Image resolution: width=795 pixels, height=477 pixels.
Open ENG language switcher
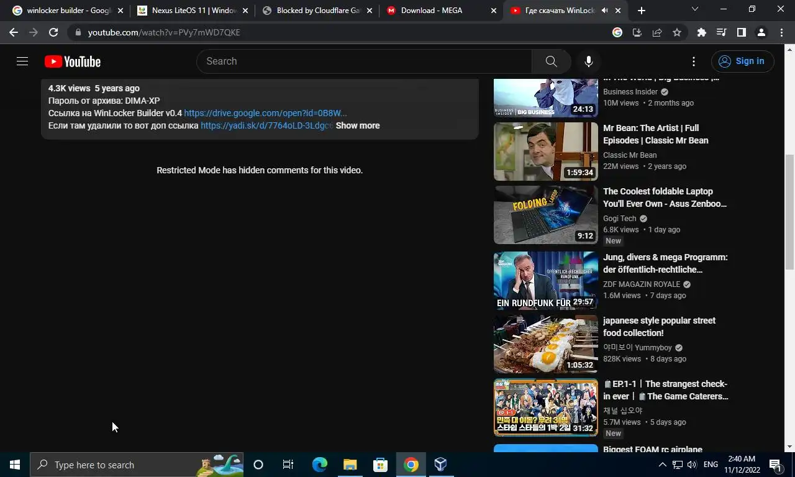(711, 465)
